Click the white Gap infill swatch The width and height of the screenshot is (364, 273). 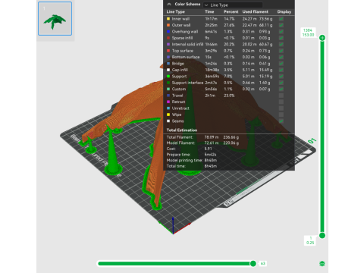[168, 70]
